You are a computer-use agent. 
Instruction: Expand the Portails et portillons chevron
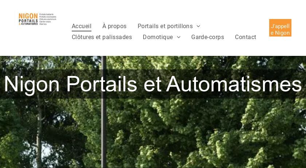(198, 26)
